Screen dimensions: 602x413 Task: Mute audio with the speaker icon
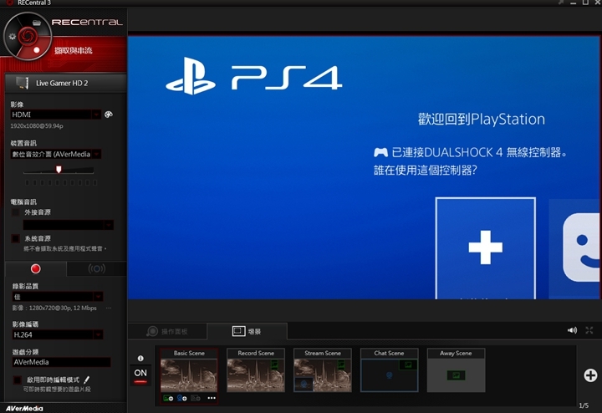572,330
